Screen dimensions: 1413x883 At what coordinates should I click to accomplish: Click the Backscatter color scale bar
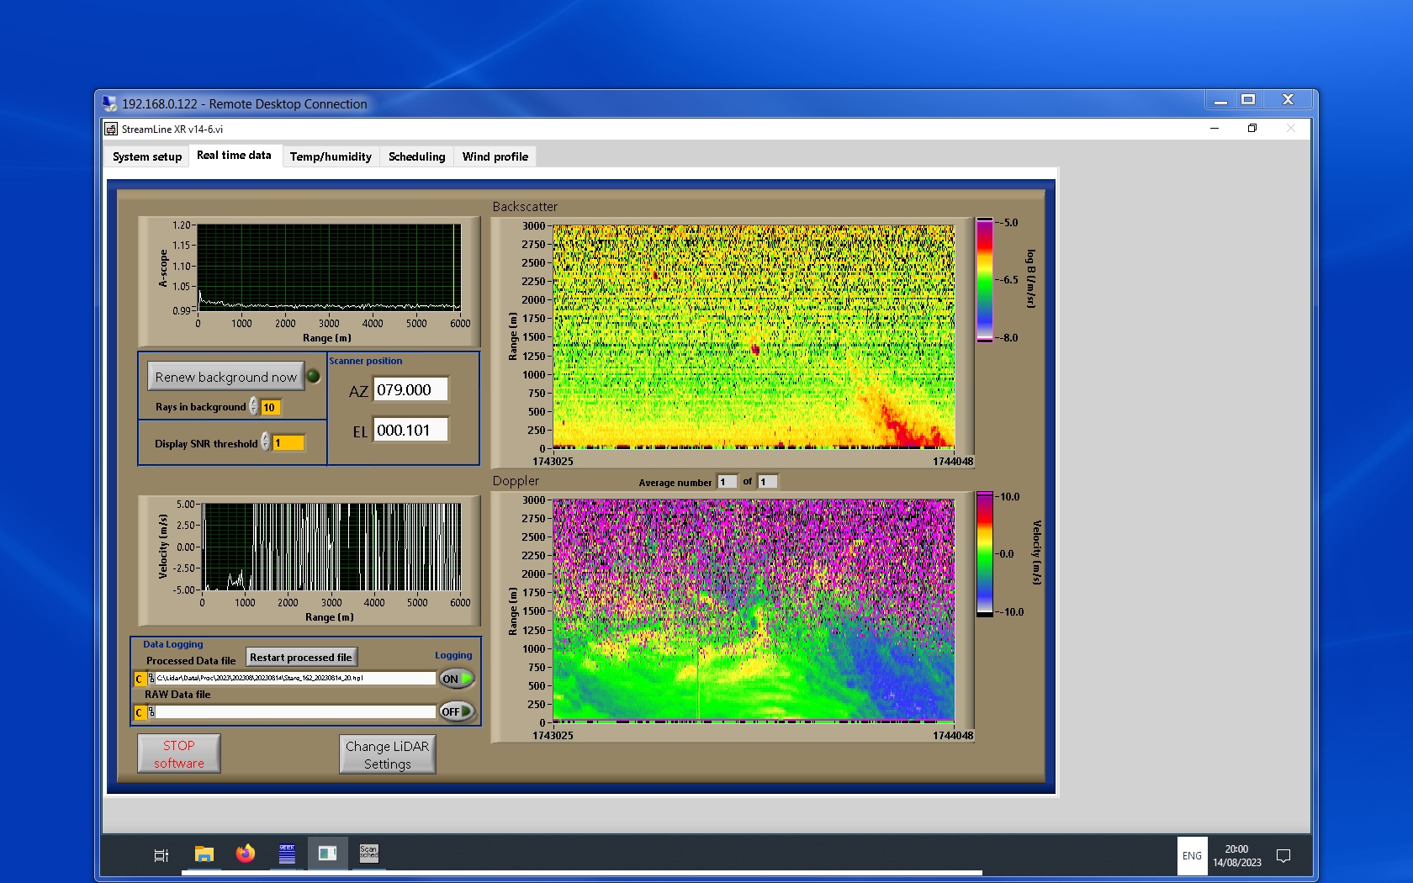tap(984, 280)
